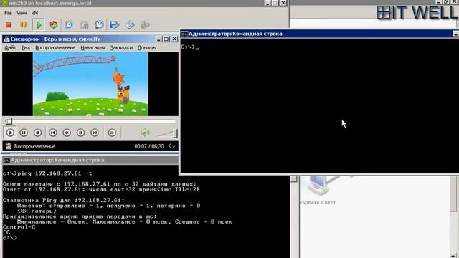Click the Статистика Ping line in the console
459x258 pixels.
pyautogui.click(x=64, y=201)
